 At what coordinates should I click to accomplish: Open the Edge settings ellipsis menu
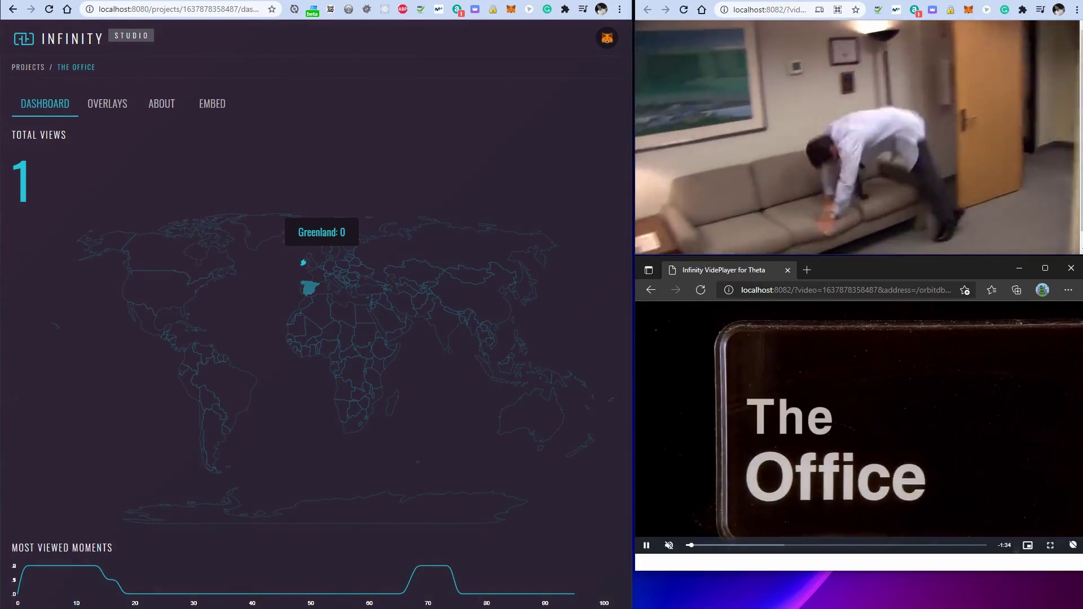pos(1068,290)
